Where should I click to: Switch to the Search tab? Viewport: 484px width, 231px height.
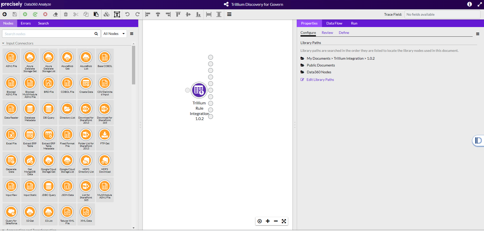tap(43, 23)
